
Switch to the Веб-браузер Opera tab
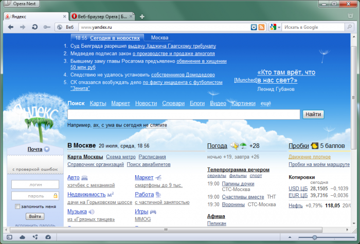102,16
